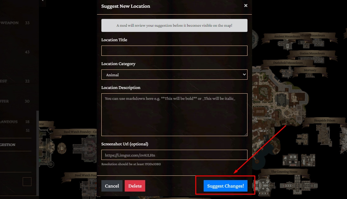Submit with Suggest Changes! button
Viewport: 347px width, 199px height.
(x=225, y=186)
